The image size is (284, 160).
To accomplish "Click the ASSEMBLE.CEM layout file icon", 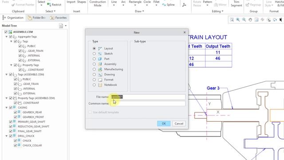I will coord(10,32).
